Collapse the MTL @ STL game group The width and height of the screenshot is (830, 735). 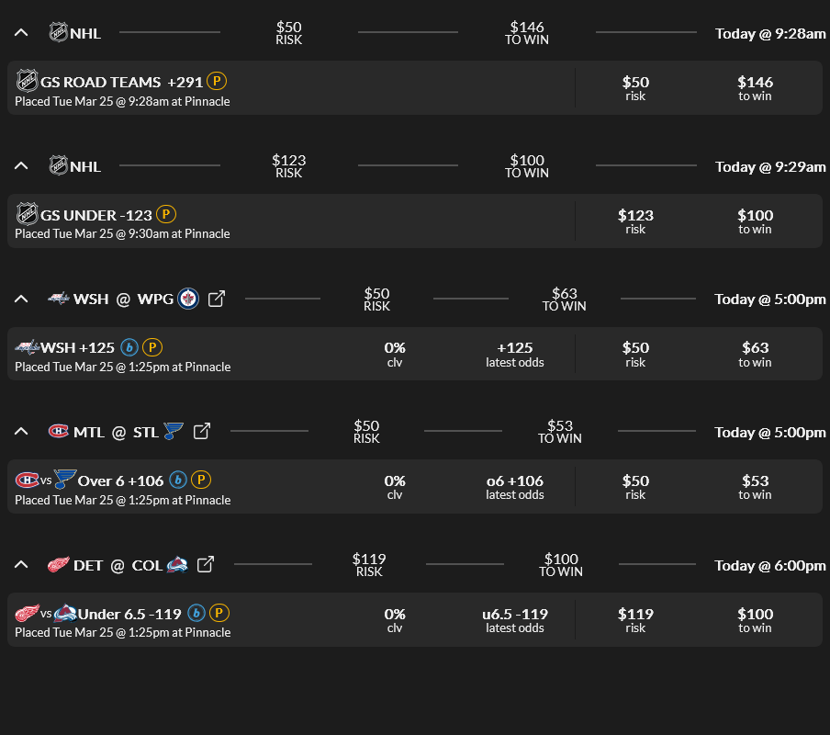tap(21, 431)
